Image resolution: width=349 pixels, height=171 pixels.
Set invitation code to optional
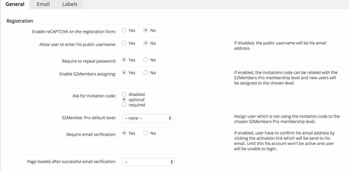point(124,100)
